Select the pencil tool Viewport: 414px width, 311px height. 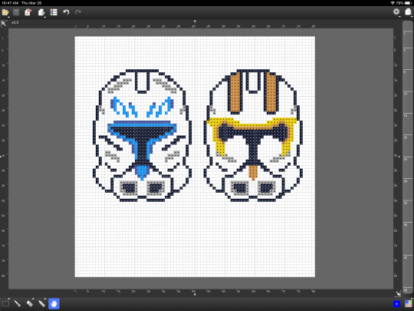point(41,303)
